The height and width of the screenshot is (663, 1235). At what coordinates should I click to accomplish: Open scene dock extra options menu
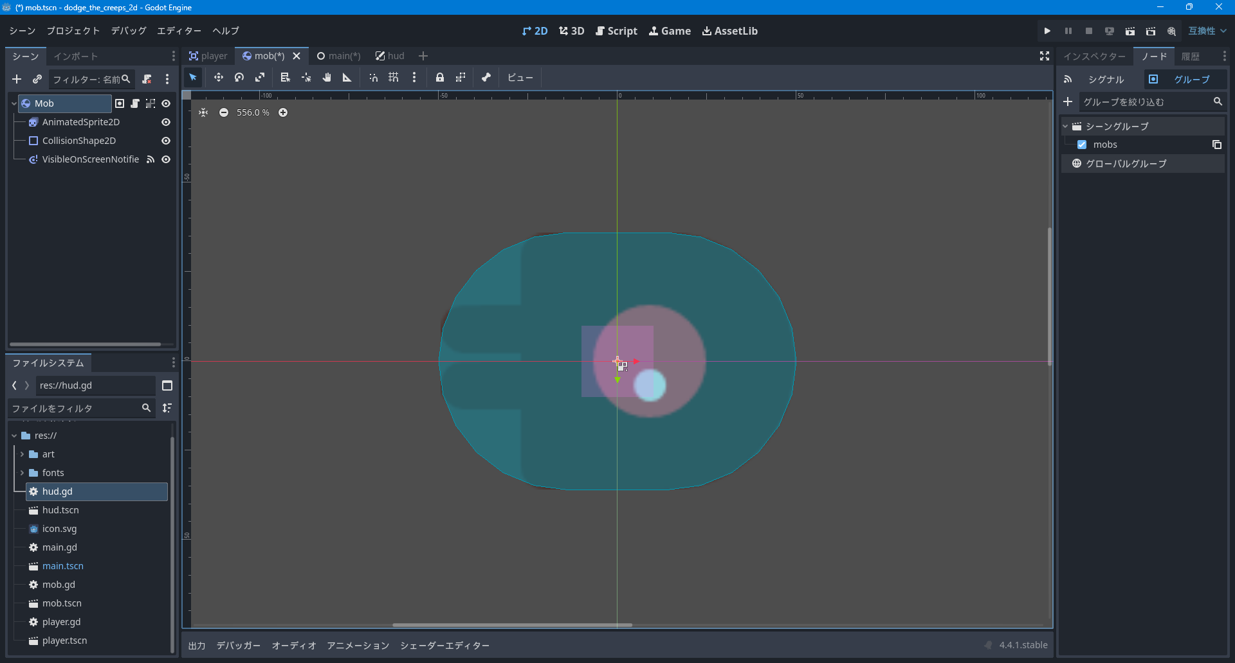(x=167, y=79)
